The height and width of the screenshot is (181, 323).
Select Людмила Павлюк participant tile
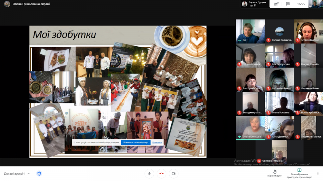(x=308, y=128)
